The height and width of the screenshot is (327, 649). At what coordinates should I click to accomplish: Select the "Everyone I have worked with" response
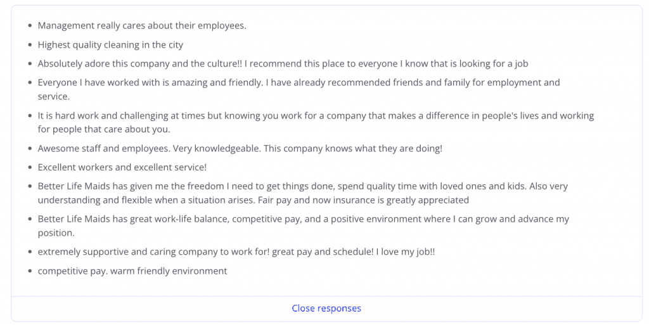tap(299, 83)
